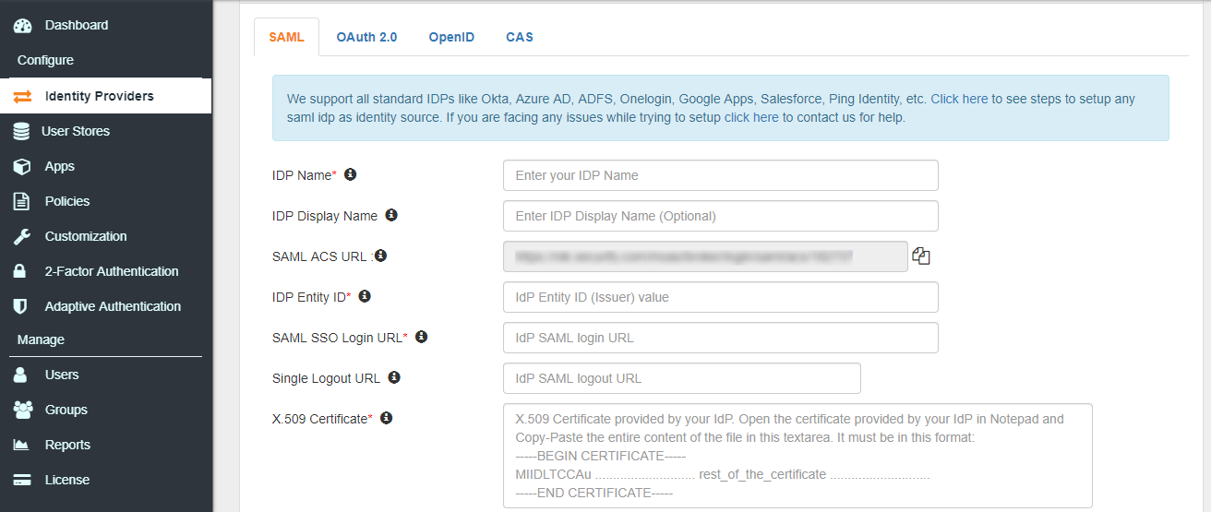Click the Adaptive Authentication shield icon
Viewport: 1211px width, 512px height.
(20, 306)
